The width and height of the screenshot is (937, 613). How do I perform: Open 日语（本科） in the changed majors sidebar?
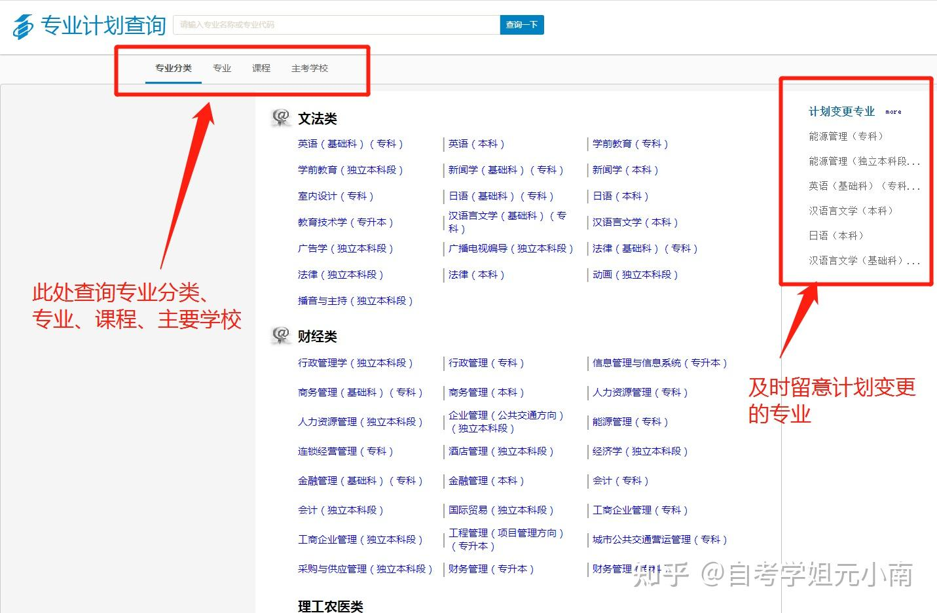[x=836, y=236]
